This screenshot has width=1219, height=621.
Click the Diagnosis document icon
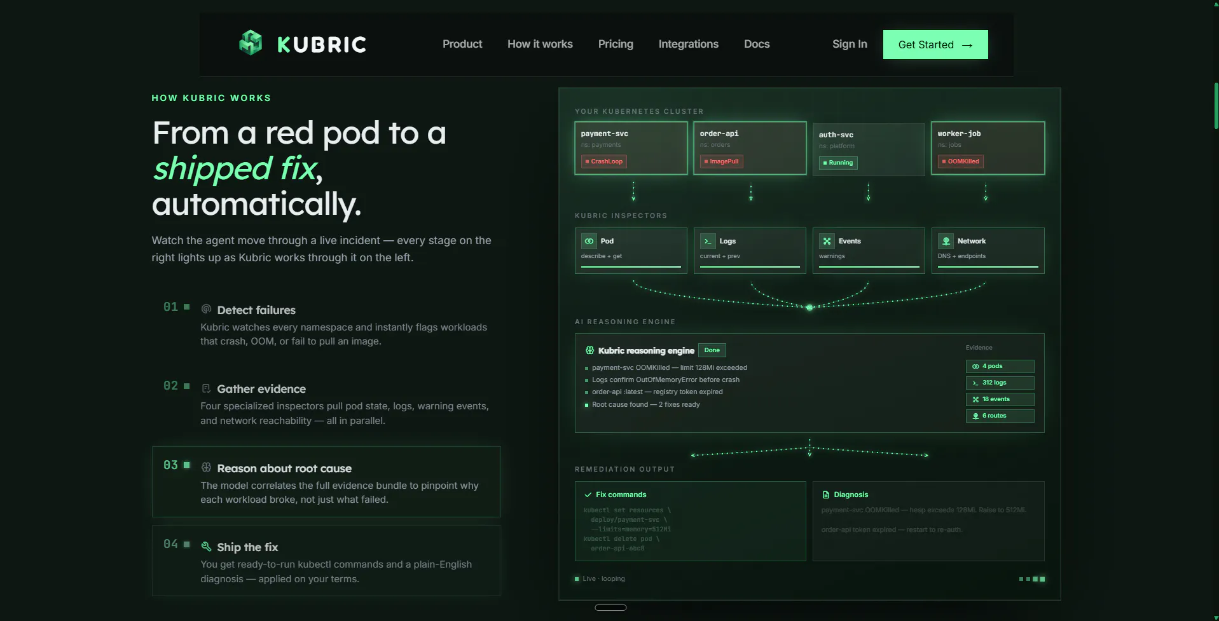825,495
